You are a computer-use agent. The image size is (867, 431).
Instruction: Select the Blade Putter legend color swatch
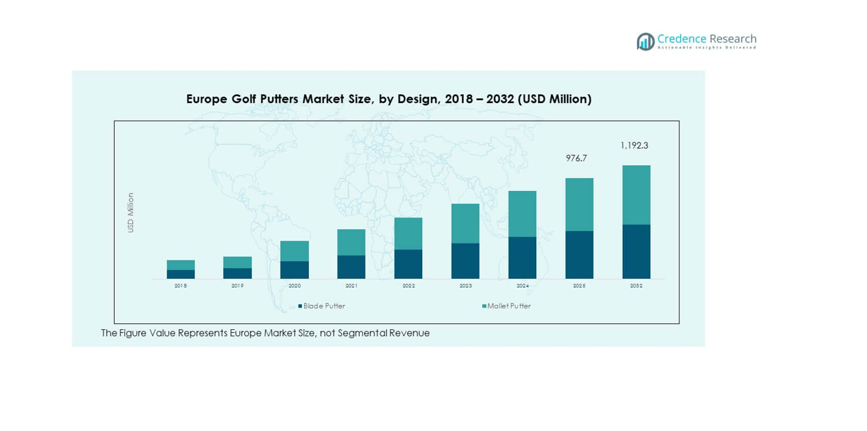click(300, 306)
